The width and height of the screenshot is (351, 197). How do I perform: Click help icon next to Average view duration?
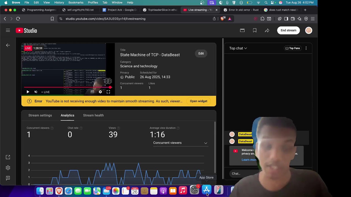pos(178,128)
